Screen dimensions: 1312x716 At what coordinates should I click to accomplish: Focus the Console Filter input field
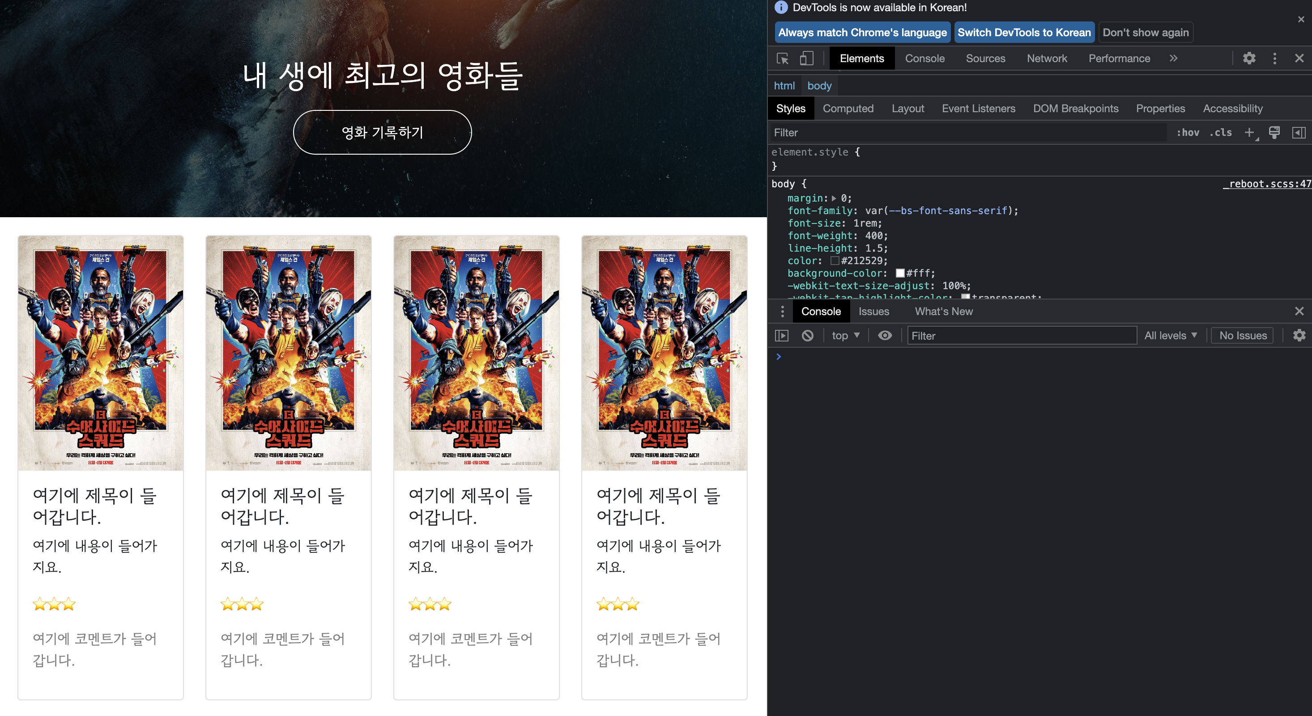pyautogui.click(x=1022, y=336)
